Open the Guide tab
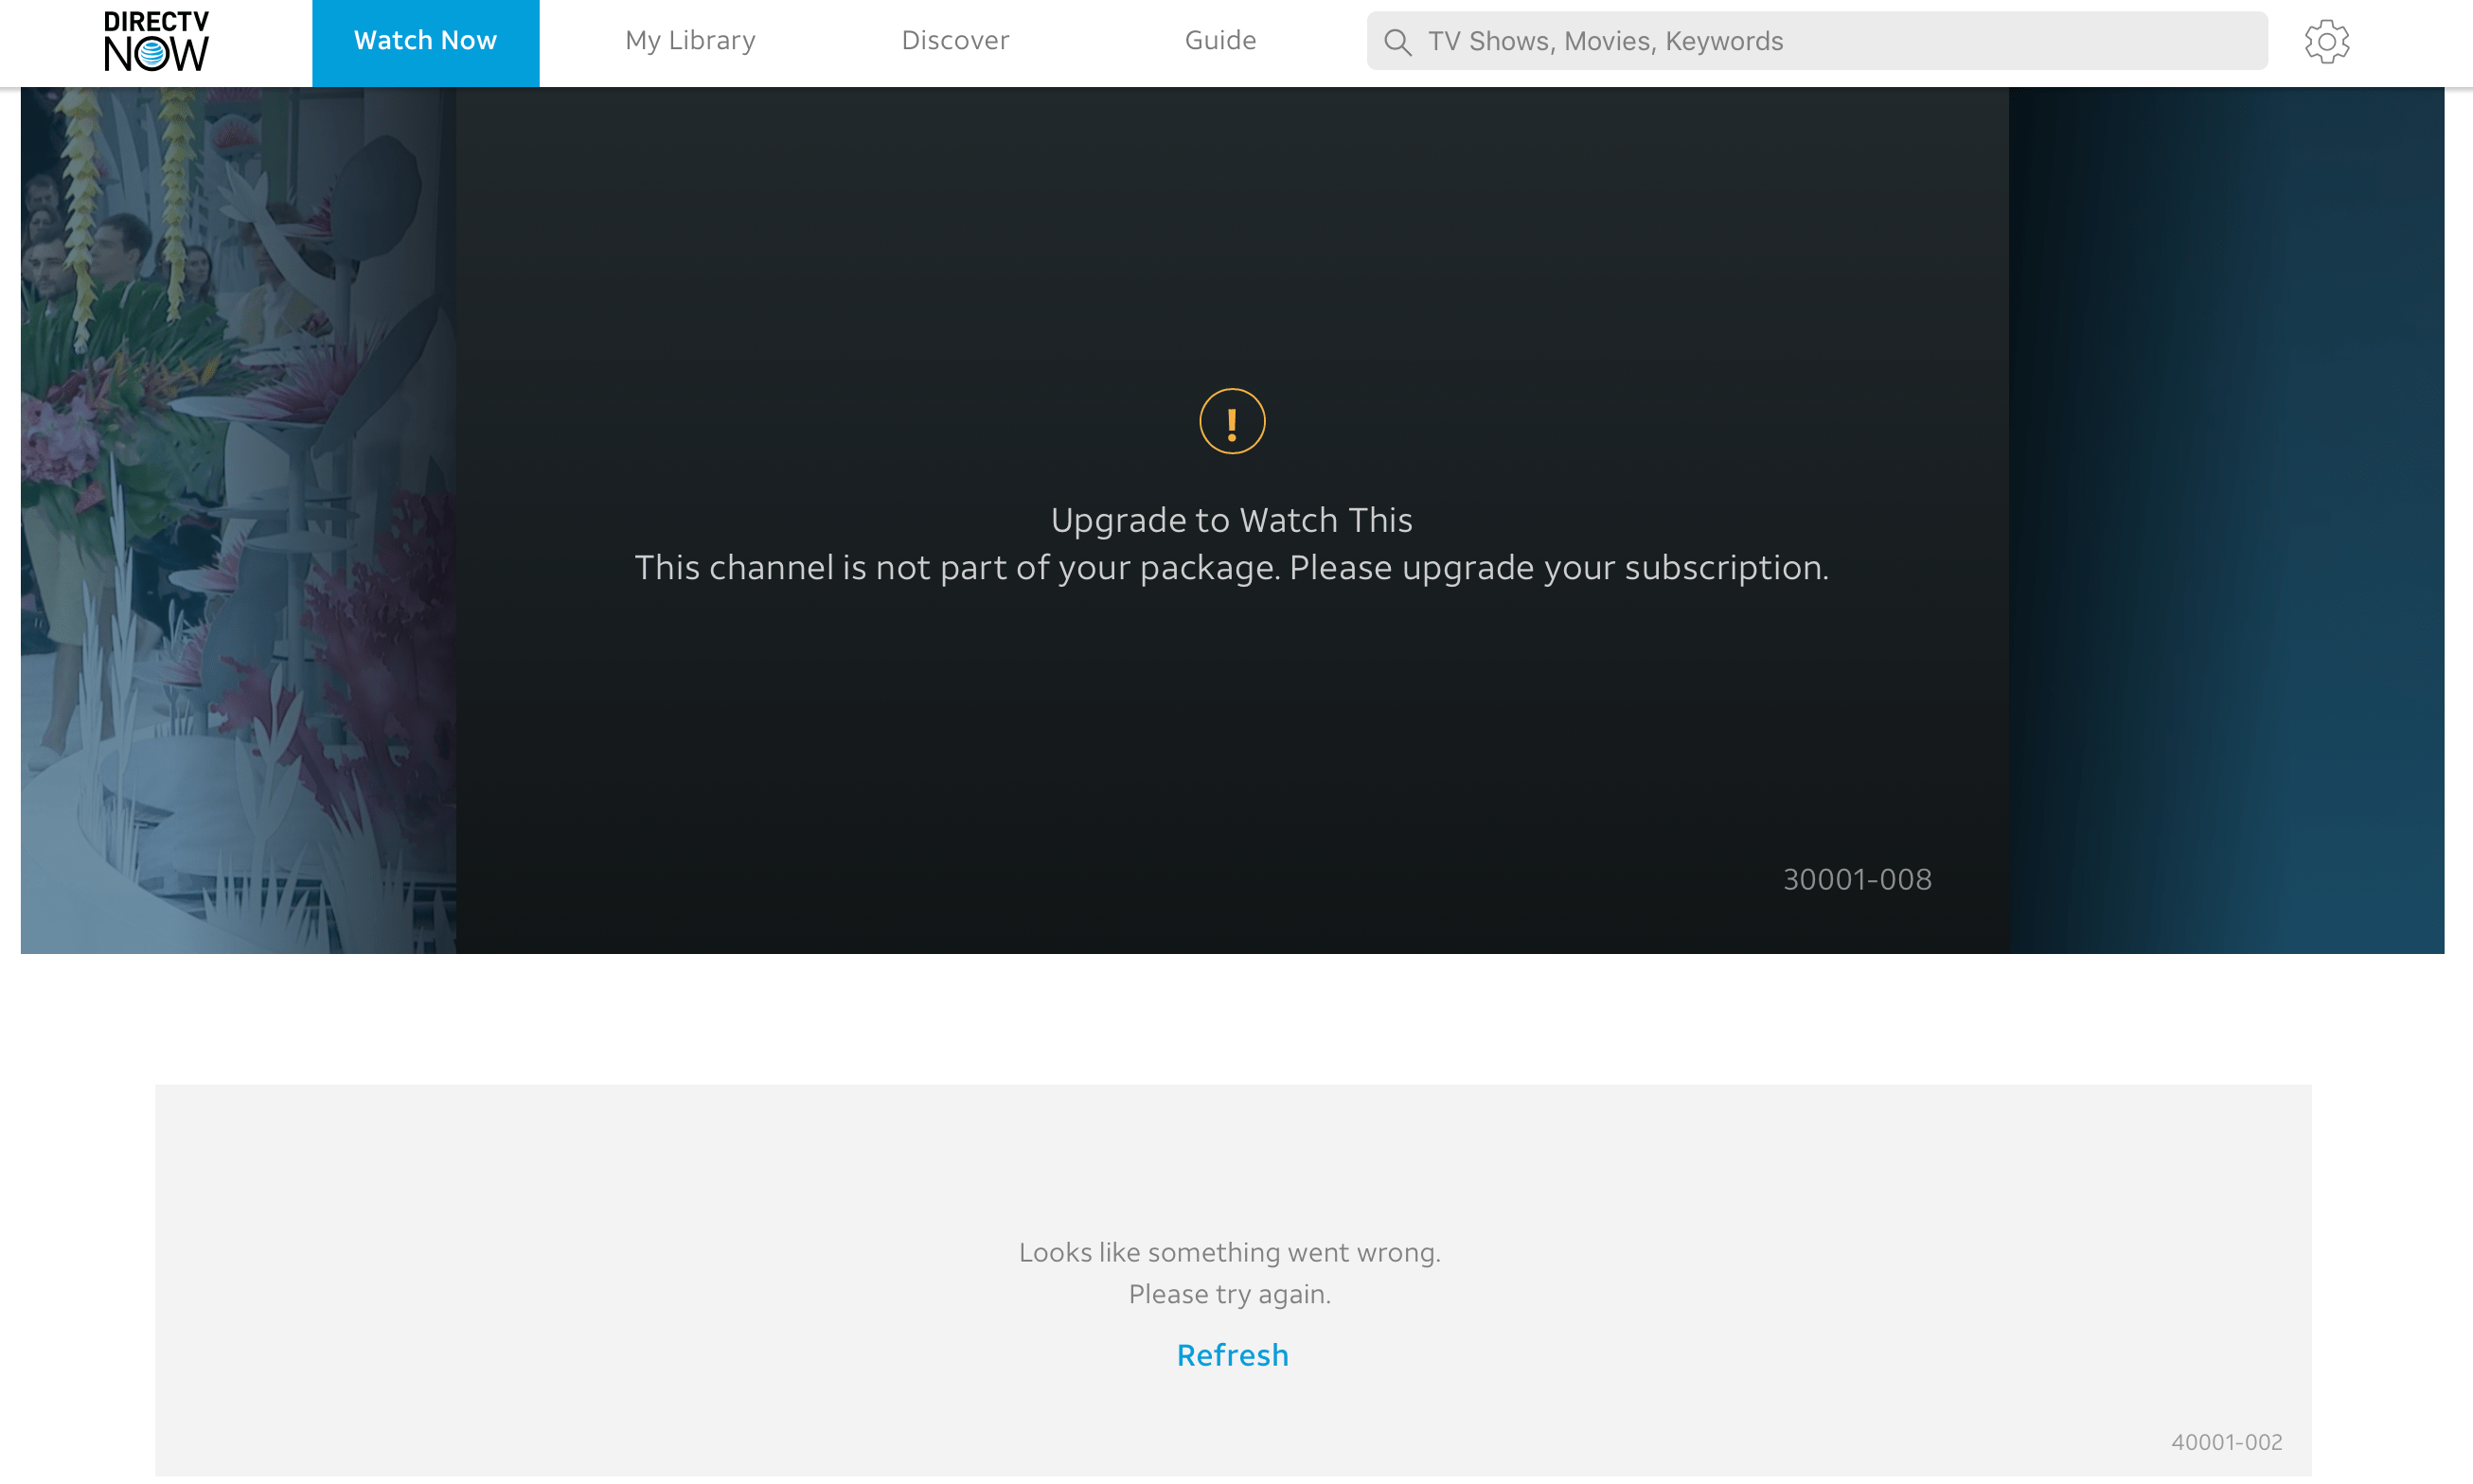 (1220, 41)
